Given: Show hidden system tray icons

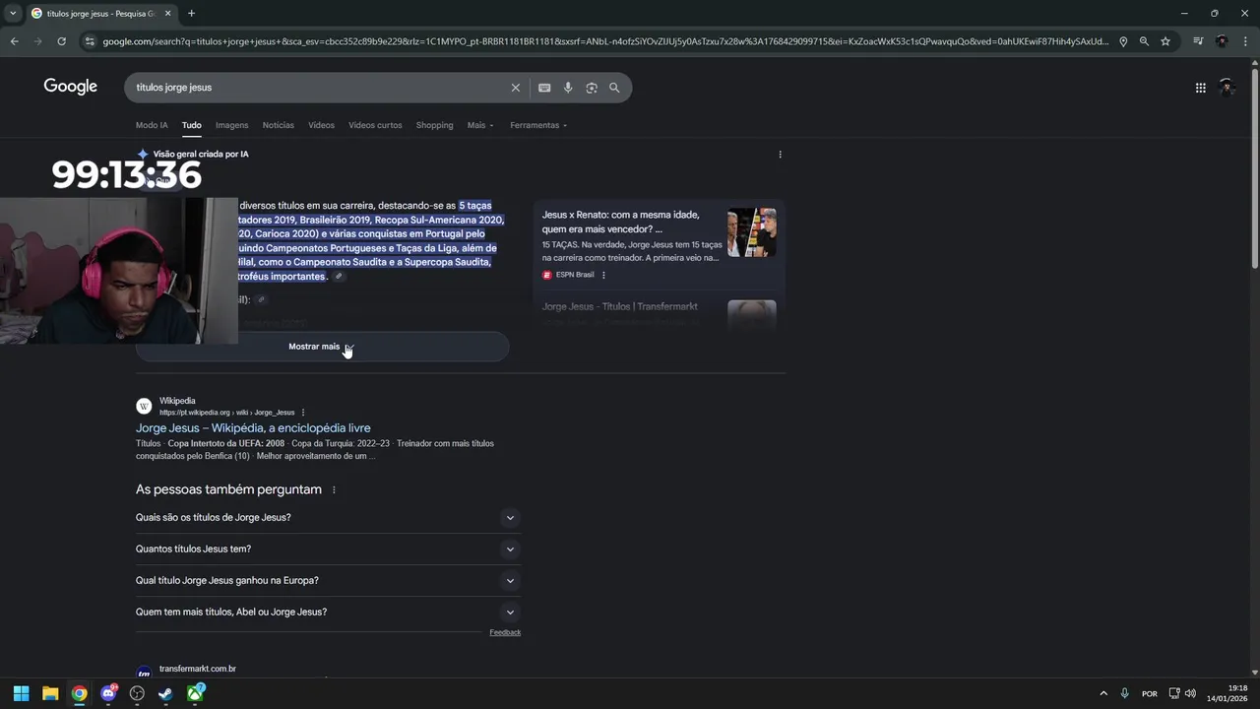Looking at the screenshot, I should (1102, 693).
